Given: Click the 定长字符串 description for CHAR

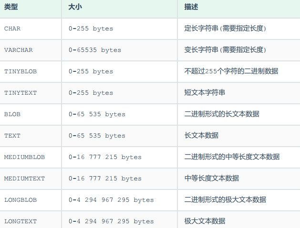Looking at the screenshot, I should 225,29.
